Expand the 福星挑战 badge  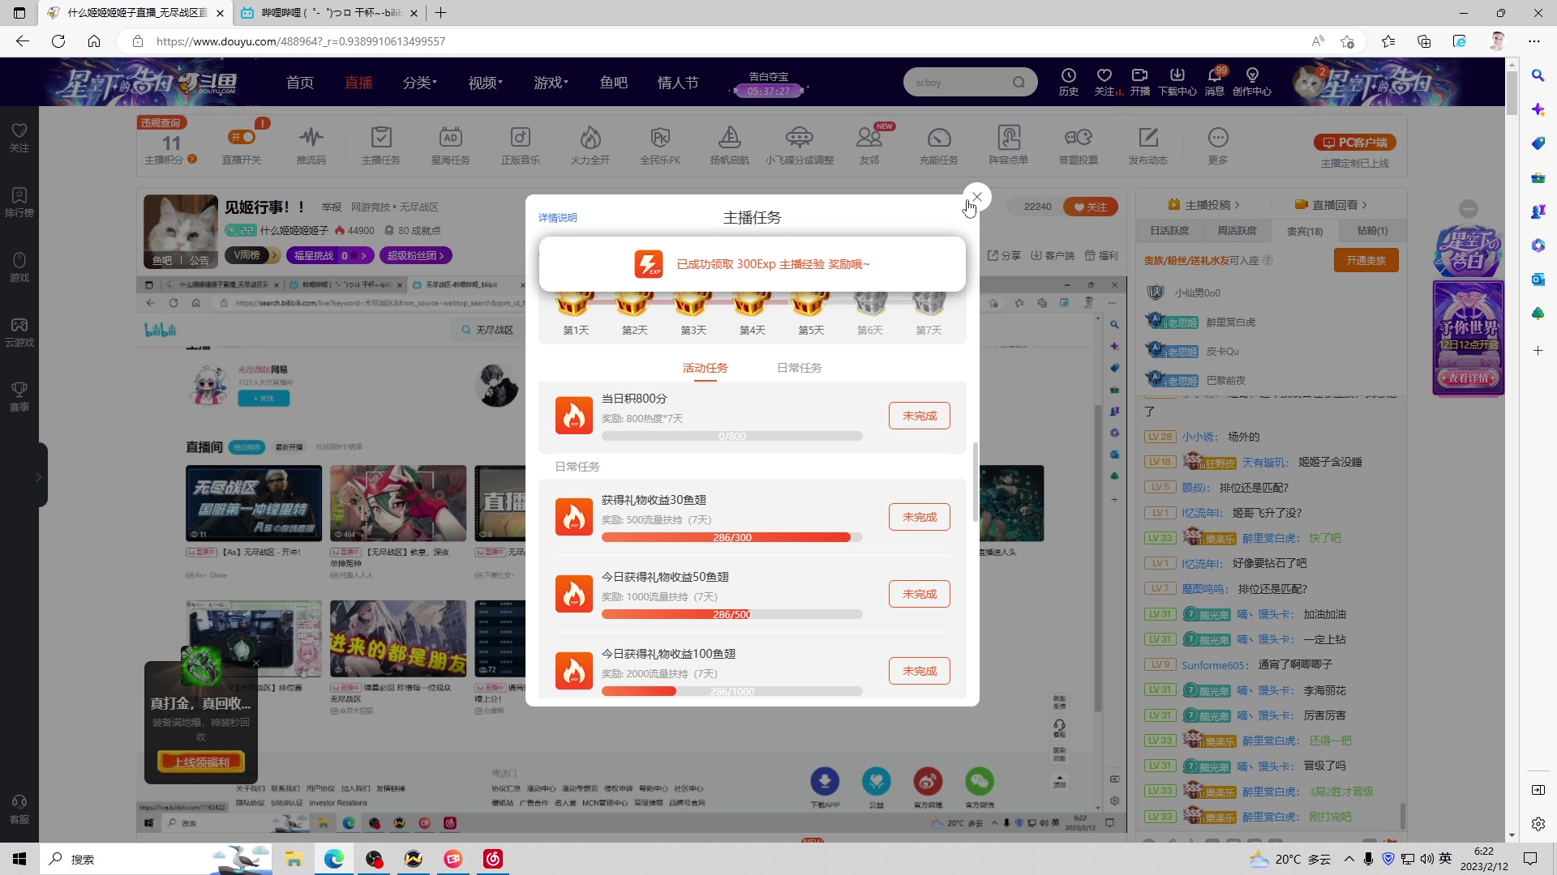tap(330, 255)
